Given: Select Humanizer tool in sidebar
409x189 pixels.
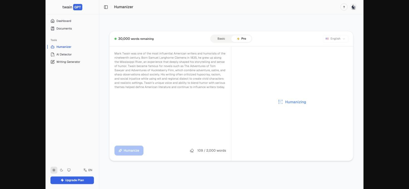Looking at the screenshot, I should point(61,47).
